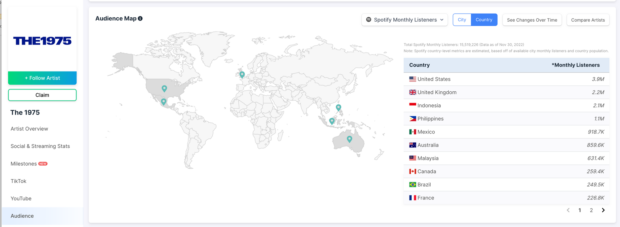620x227 pixels.
Task: Click the Audience Map info icon
Action: coord(140,19)
